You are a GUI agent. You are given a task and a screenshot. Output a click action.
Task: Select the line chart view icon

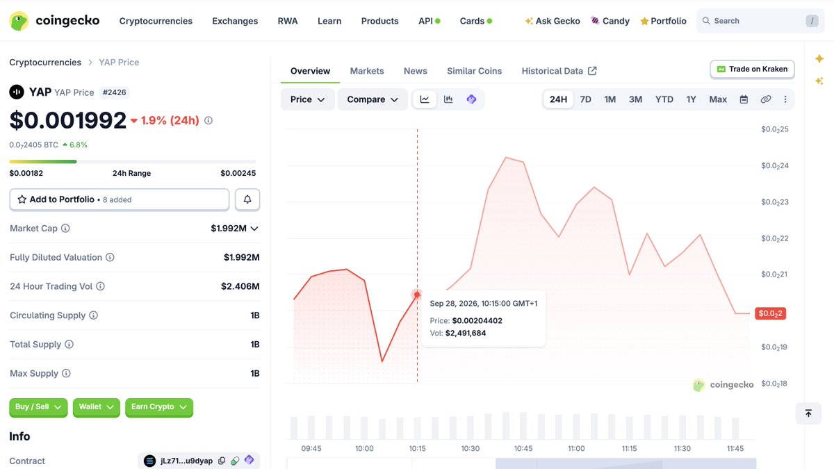pyautogui.click(x=425, y=99)
